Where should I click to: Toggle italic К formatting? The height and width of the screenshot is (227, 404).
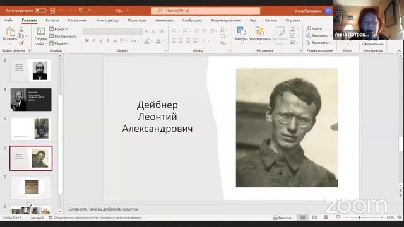[x=94, y=40]
